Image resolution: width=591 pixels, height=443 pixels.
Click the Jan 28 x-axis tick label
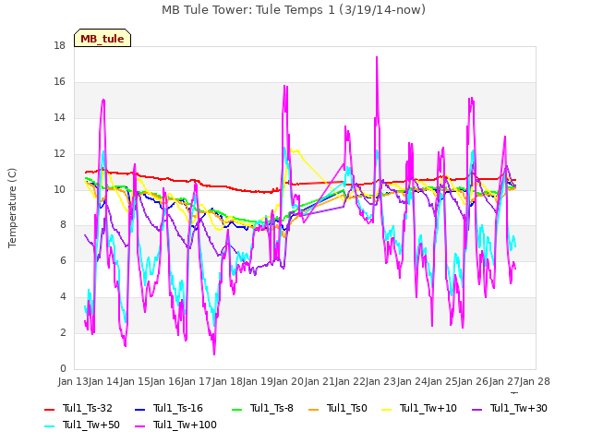(x=535, y=381)
